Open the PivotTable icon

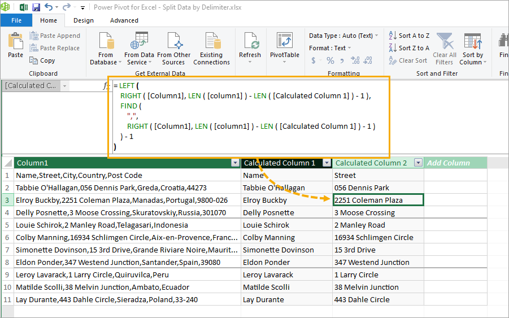click(x=285, y=41)
